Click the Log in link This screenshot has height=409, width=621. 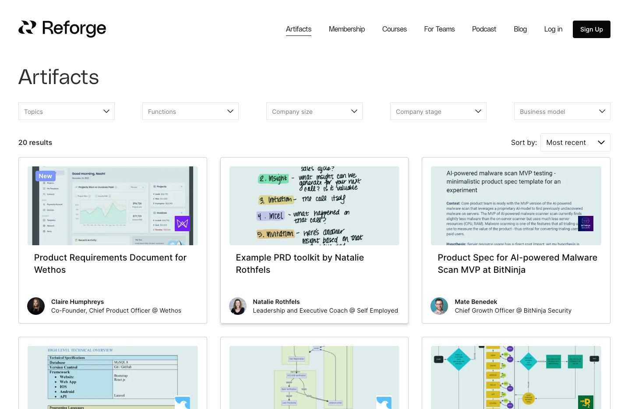[553, 29]
